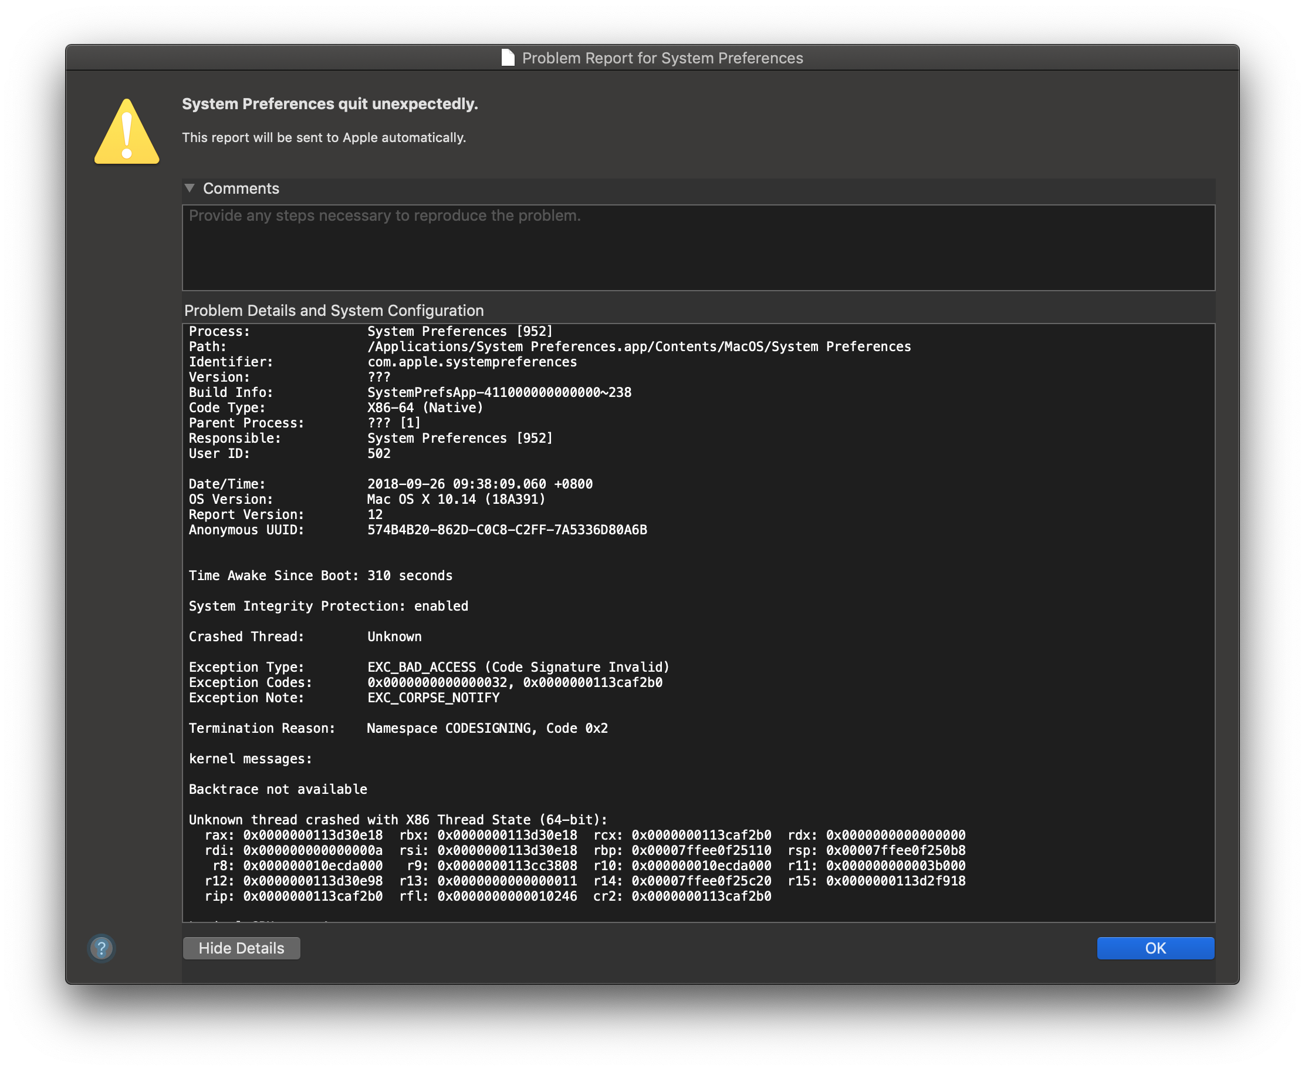
Task: Click the Anonymous UUID value
Action: (507, 529)
